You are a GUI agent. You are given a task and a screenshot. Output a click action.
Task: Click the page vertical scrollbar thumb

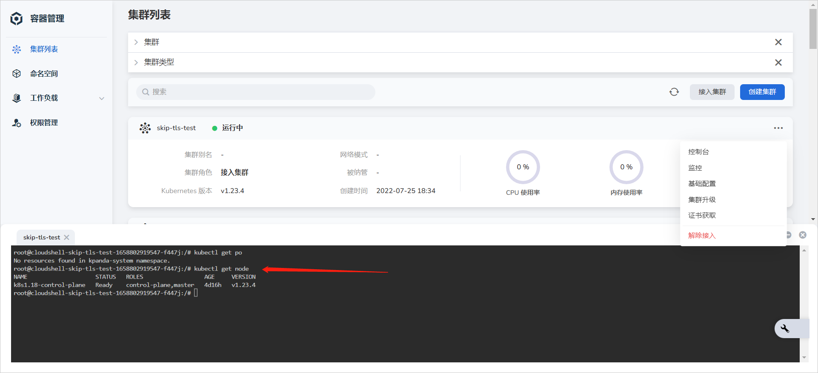[x=813, y=29]
